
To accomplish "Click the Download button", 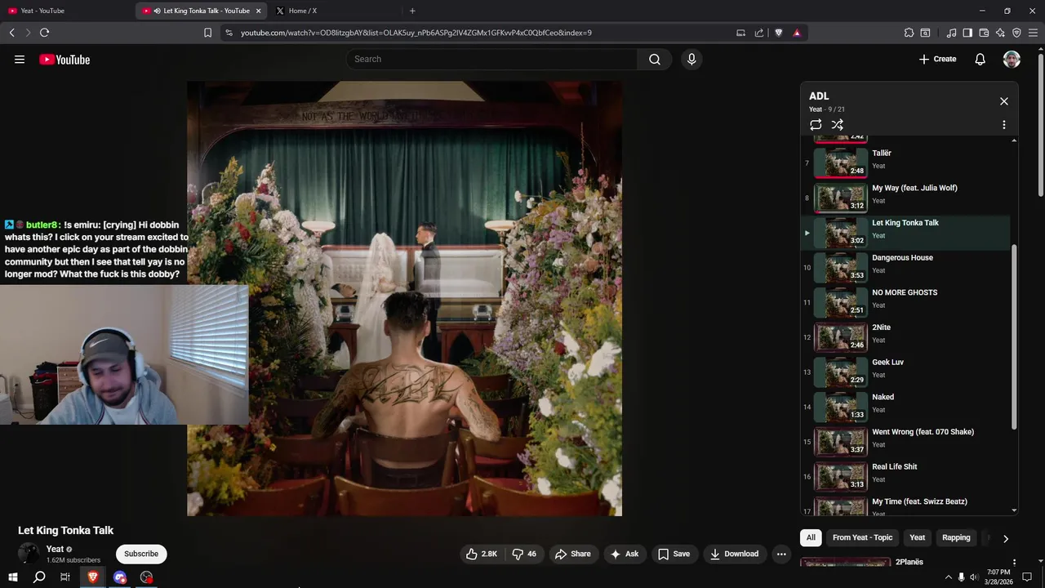I will point(734,554).
